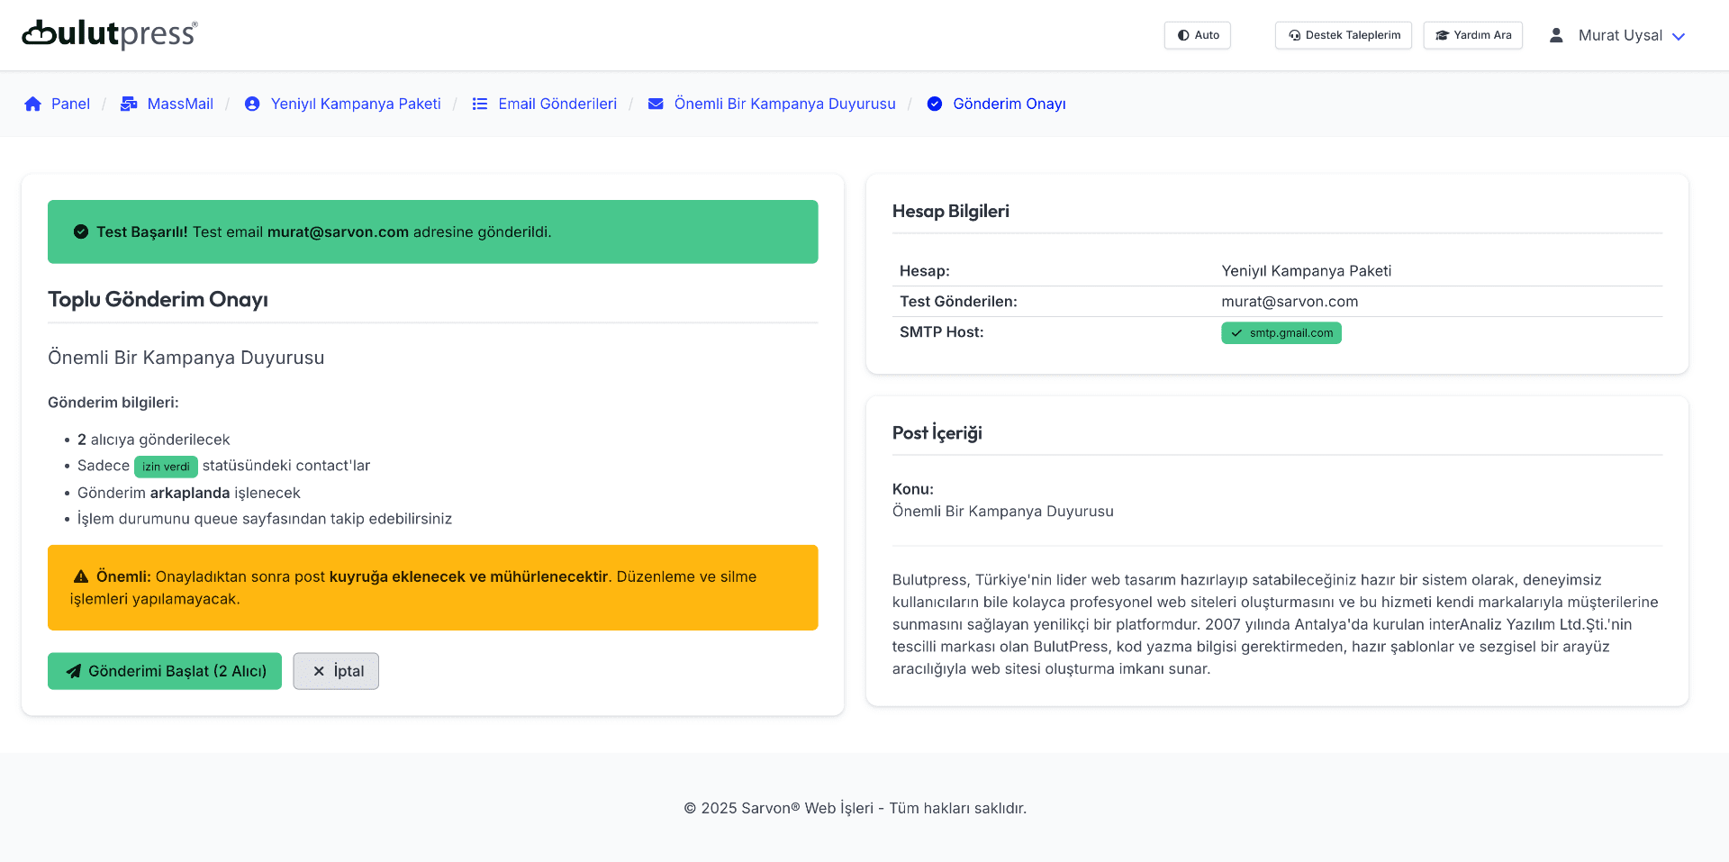The height and width of the screenshot is (862, 1729).
Task: Toggle the Auto theme mode button
Action: [1197, 35]
